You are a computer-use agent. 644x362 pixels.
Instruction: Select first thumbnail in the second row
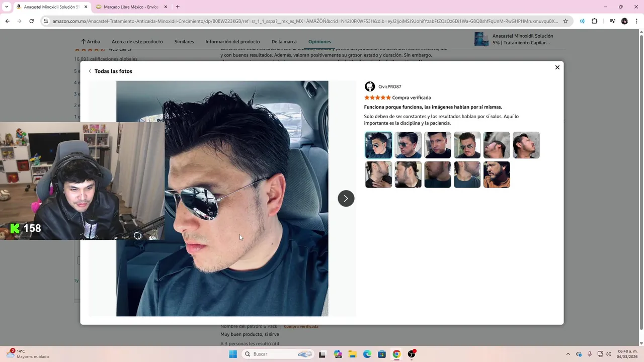[x=378, y=174]
